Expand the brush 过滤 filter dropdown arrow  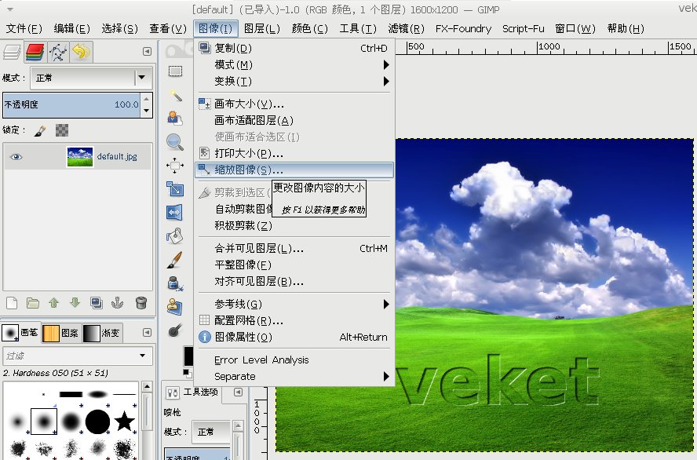pyautogui.click(x=143, y=356)
